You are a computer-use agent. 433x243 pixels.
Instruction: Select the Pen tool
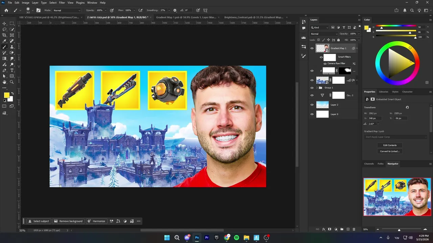(4, 70)
